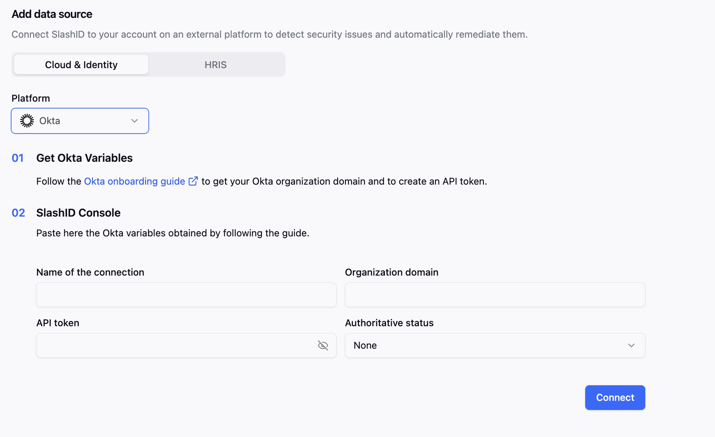715x437 pixels.
Task: Expand the Platform dropdown chevron
Action: pyautogui.click(x=134, y=121)
